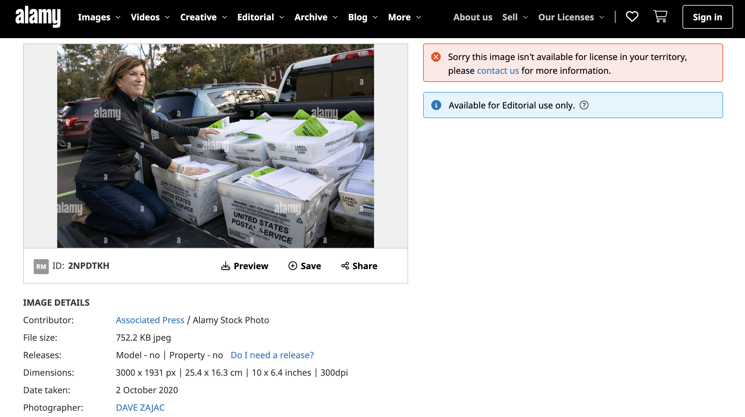Click the blue info icon in the editorial notice
The image size is (745, 417).
pyautogui.click(x=436, y=105)
